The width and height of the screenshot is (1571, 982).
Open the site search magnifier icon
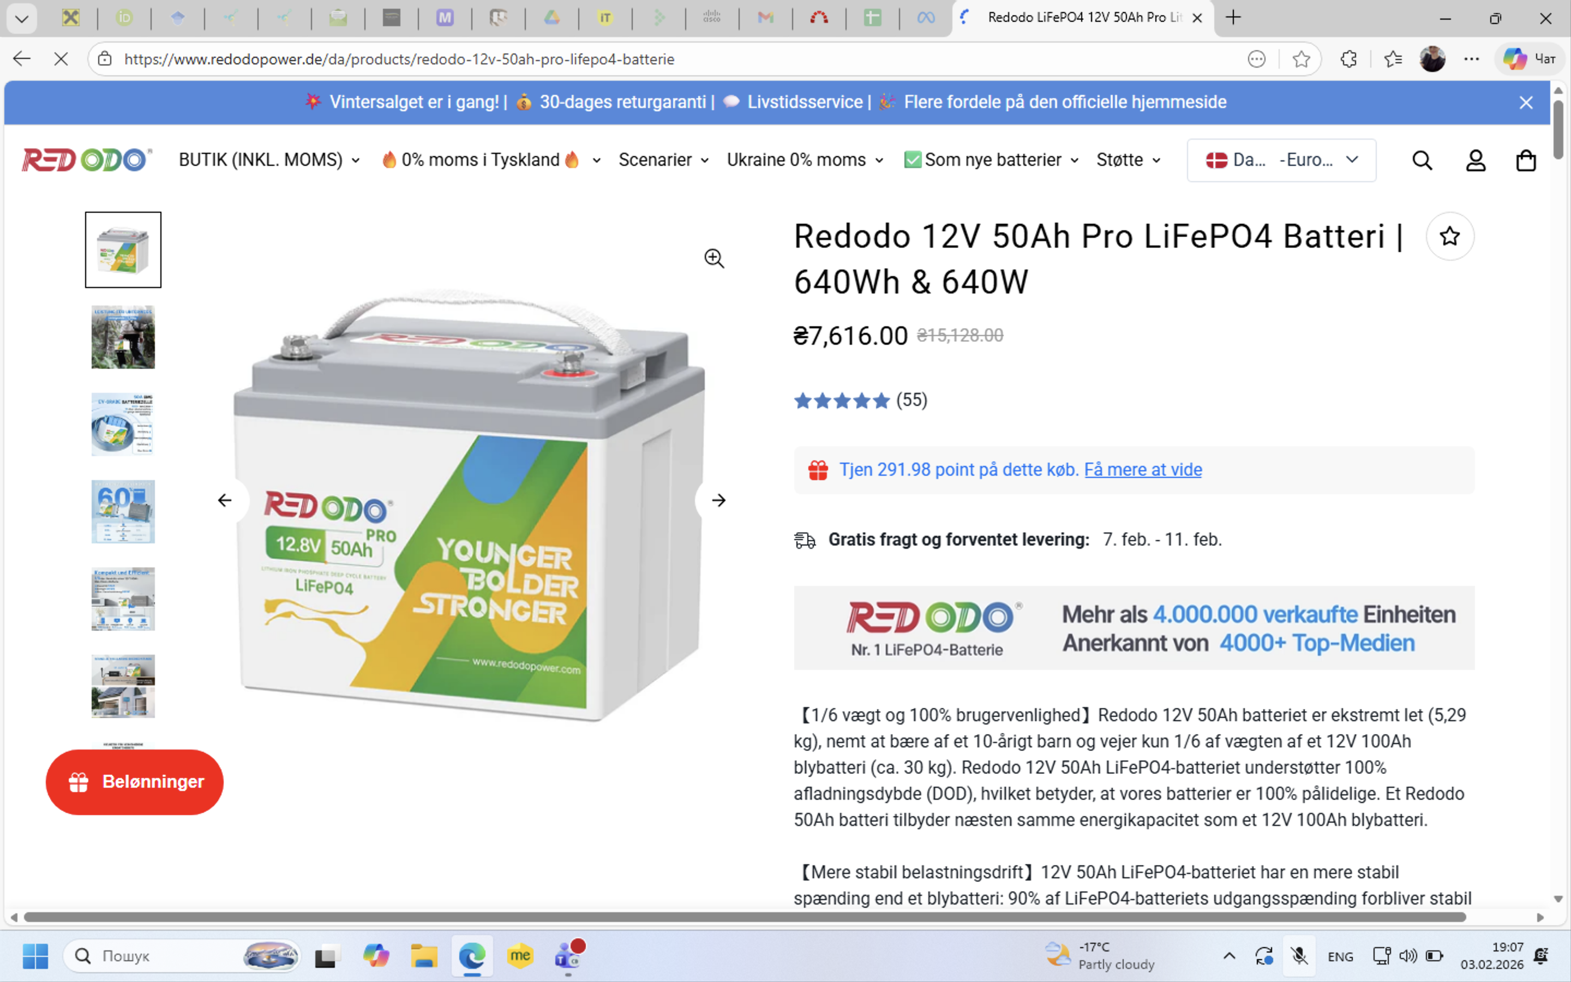click(1422, 160)
